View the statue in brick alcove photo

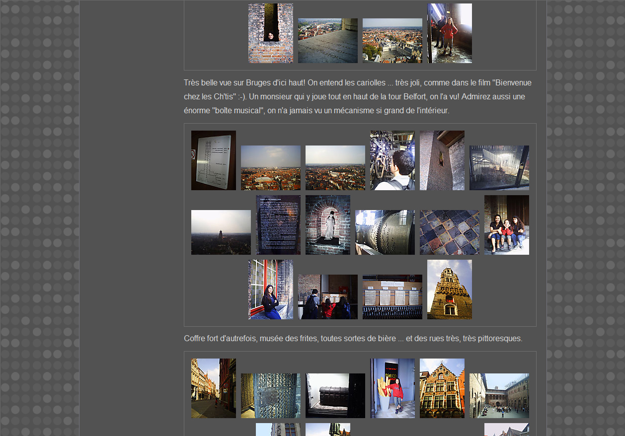(x=327, y=225)
